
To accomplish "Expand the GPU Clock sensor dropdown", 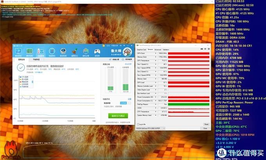I will coord(156,53).
